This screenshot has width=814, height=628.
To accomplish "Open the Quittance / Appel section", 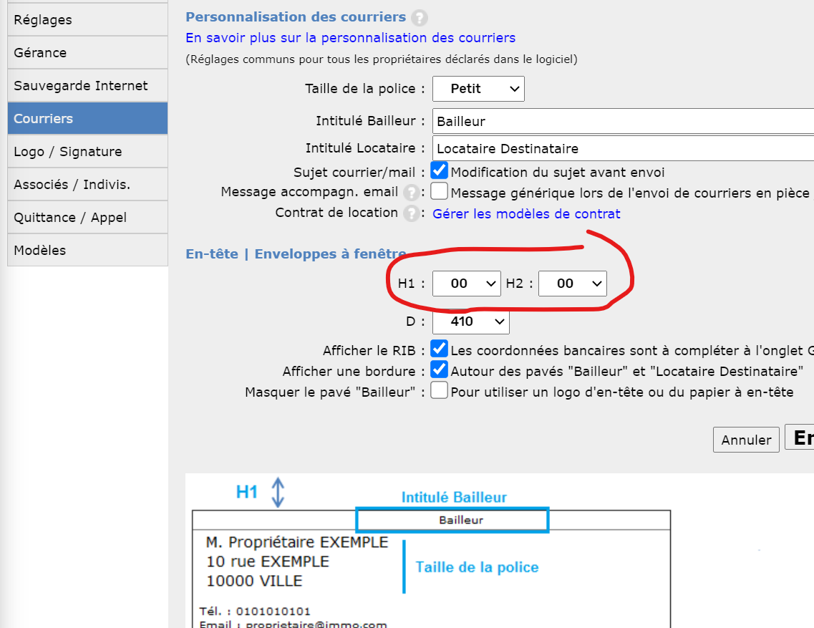I will 87,217.
